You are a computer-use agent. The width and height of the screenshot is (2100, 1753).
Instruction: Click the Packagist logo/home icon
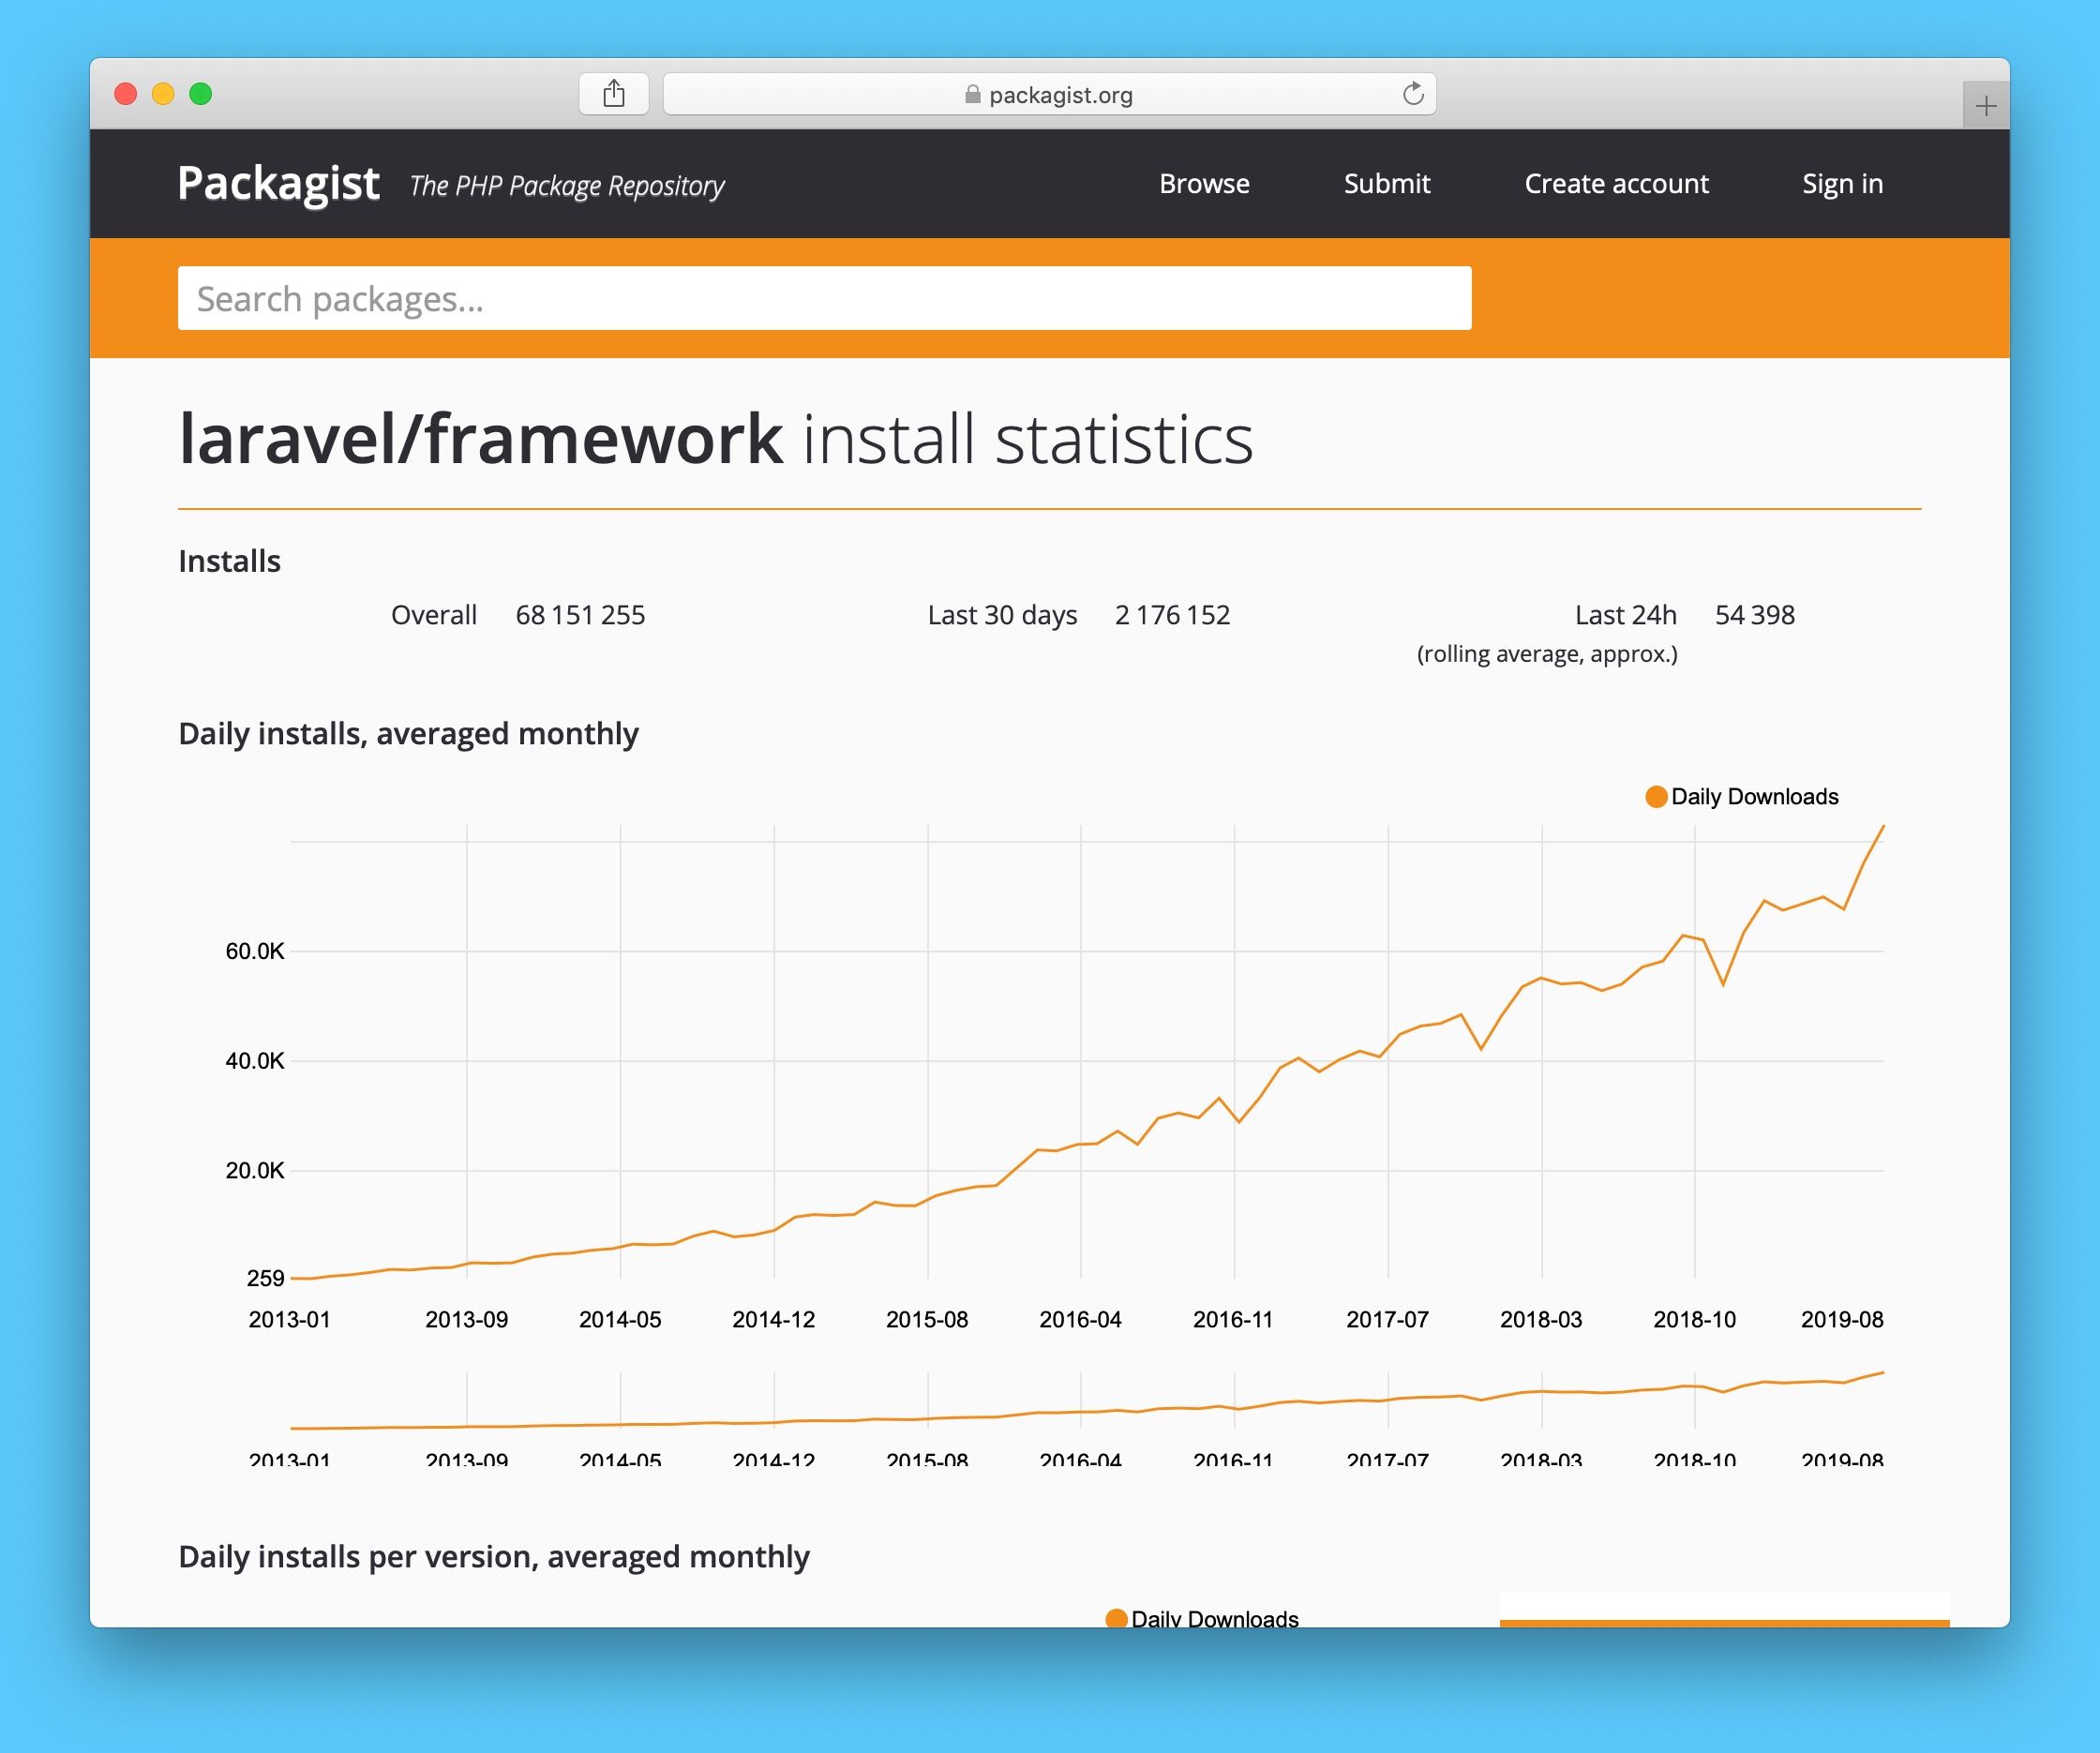click(270, 182)
